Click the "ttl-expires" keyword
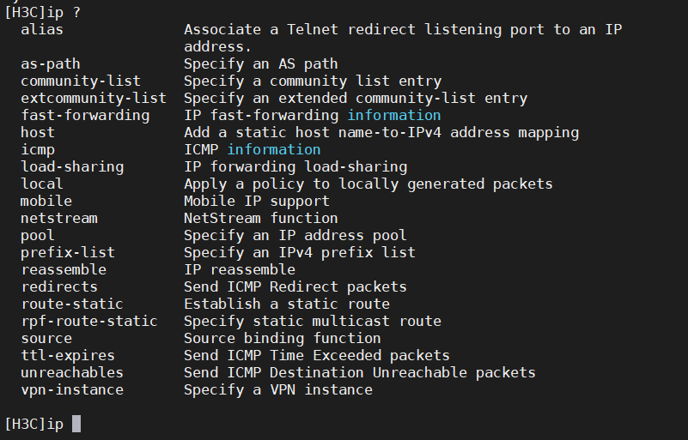This screenshot has width=688, height=440. pyautogui.click(x=68, y=355)
